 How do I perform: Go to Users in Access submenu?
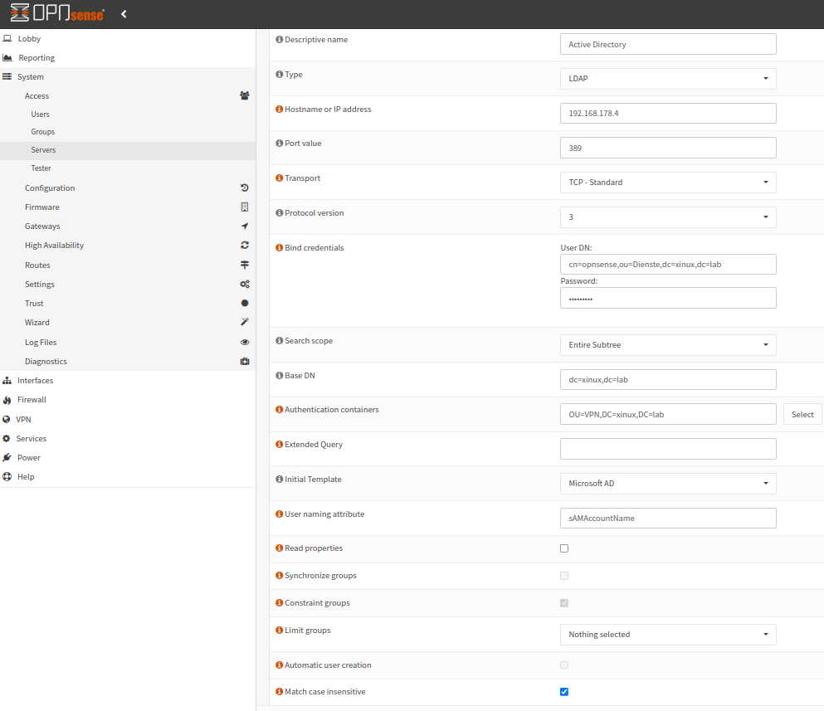[x=41, y=114]
